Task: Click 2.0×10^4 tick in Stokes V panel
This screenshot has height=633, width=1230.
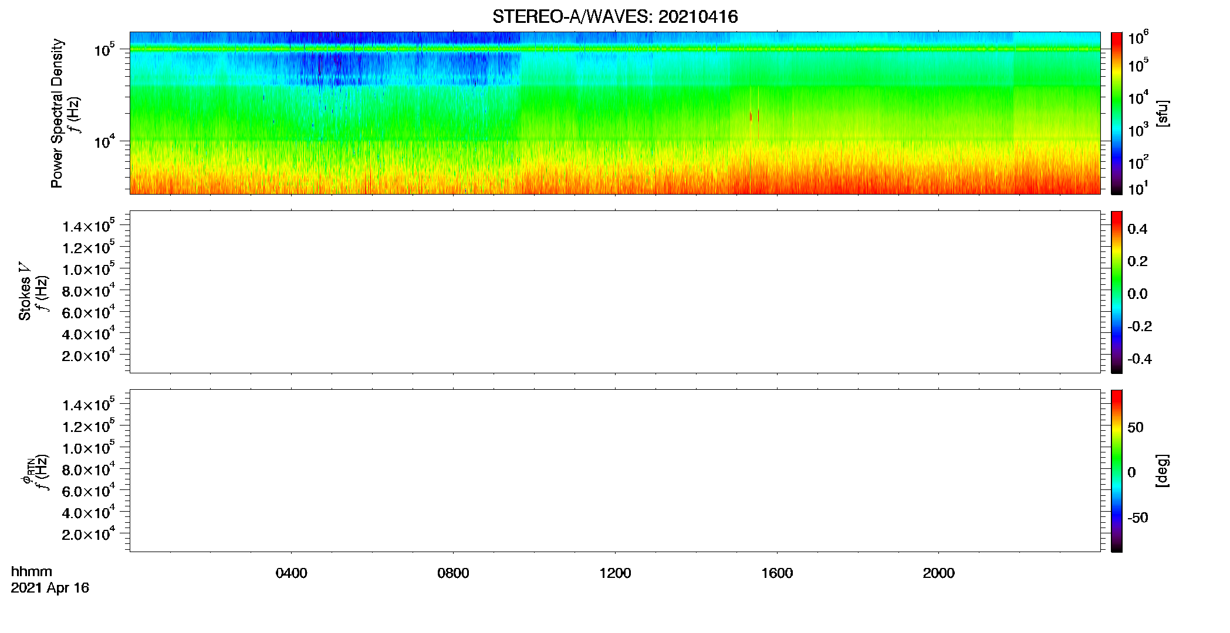Action: pyautogui.click(x=89, y=355)
